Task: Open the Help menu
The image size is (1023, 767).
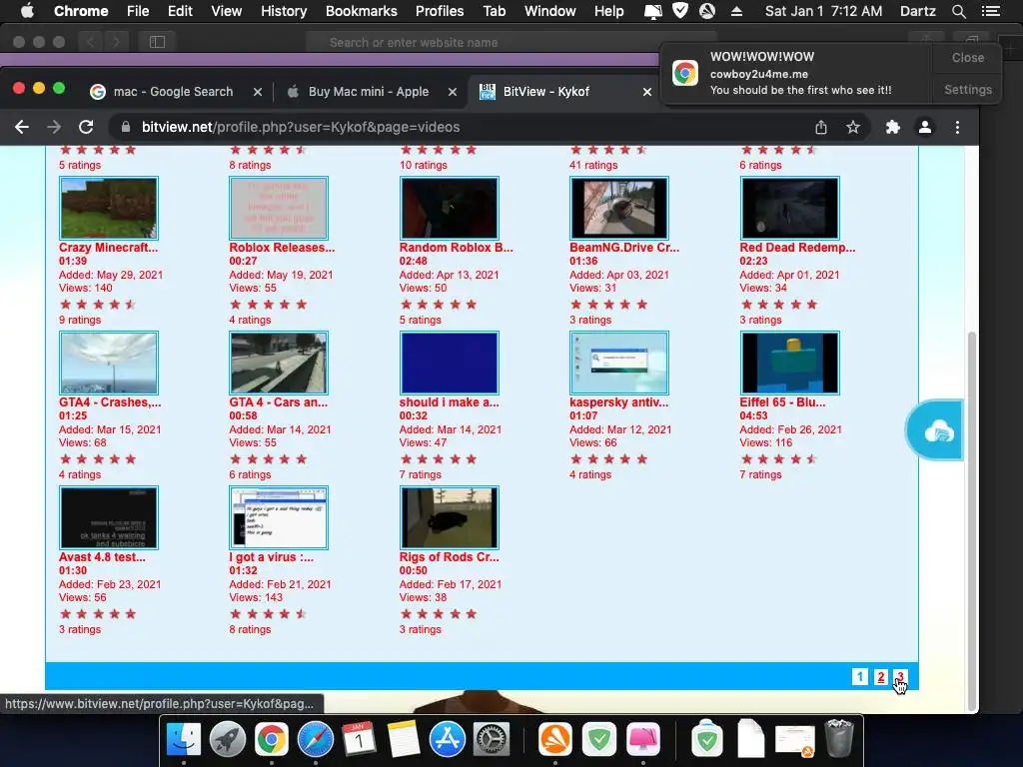Action: [608, 11]
